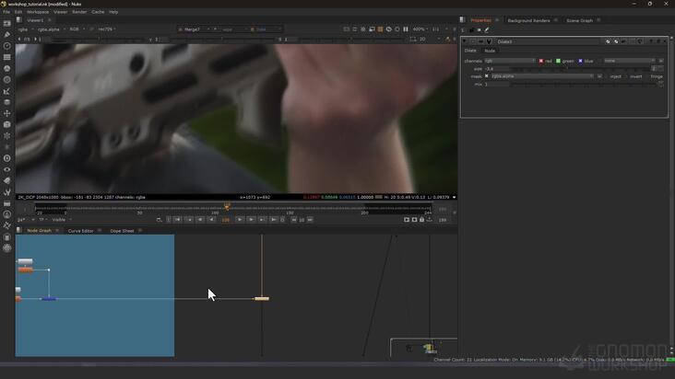675x379 pixels.
Task: Click the Image nodes icon in left toolbar
Action: coord(6,23)
